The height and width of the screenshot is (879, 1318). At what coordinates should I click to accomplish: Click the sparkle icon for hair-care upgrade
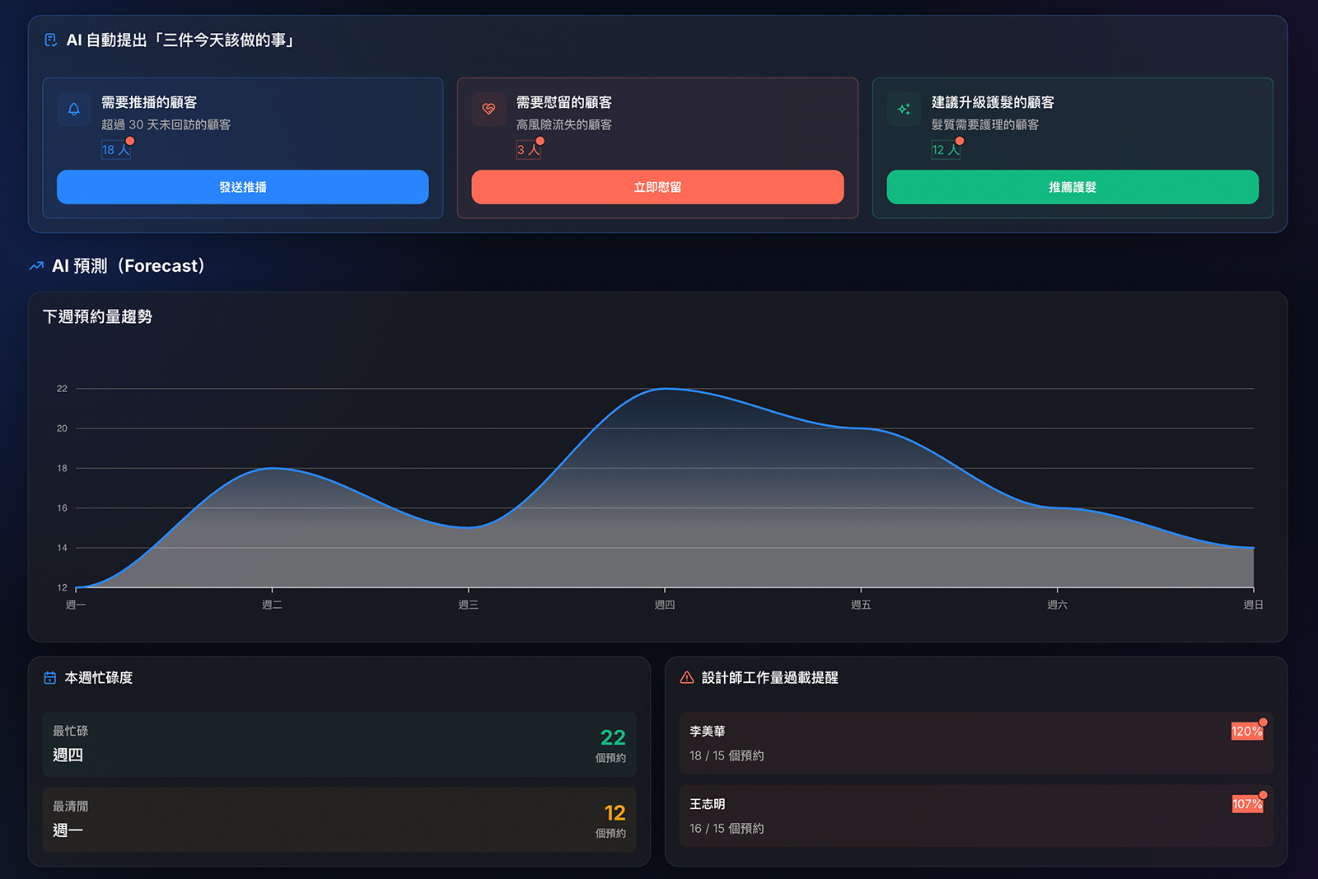pos(904,110)
